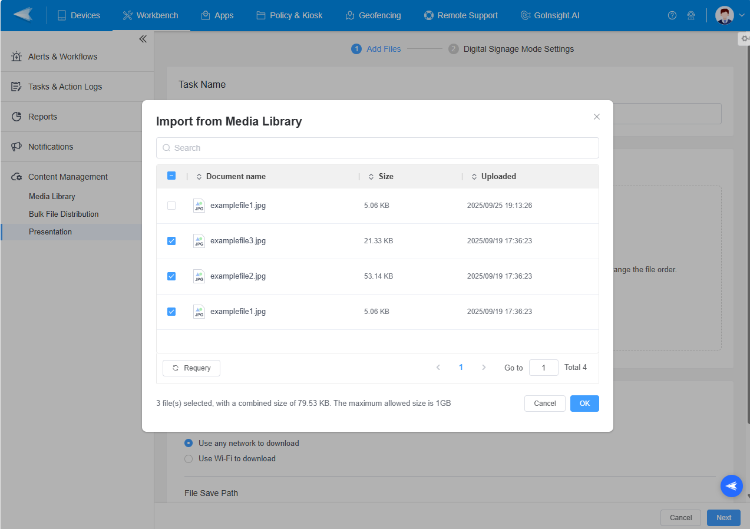Viewport: 750px width, 529px height.
Task: Click the Reports sidebar icon
Action: 16,116
